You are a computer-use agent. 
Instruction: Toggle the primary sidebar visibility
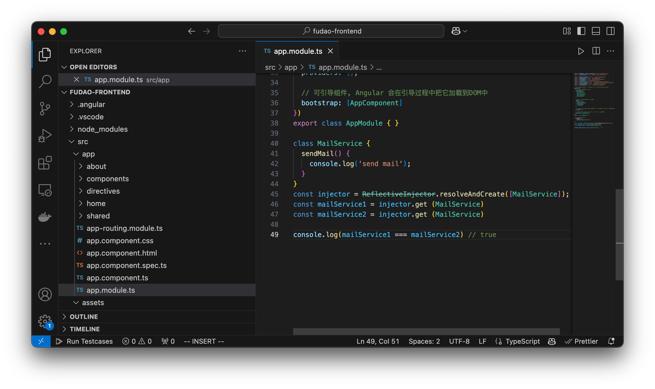(x=581, y=31)
